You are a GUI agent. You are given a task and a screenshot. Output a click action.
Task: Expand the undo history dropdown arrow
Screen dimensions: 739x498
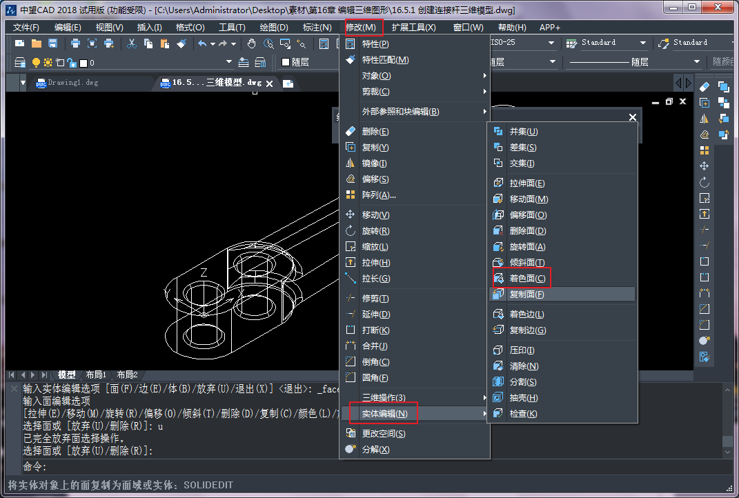(212, 43)
